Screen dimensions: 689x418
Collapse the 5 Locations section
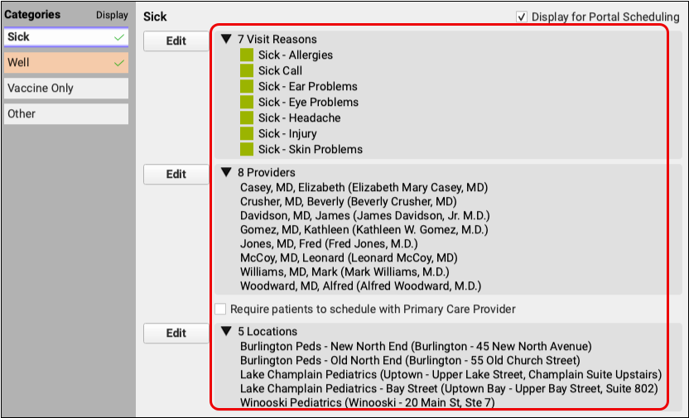226,332
